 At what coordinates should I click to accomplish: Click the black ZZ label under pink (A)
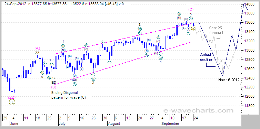[37, 53]
